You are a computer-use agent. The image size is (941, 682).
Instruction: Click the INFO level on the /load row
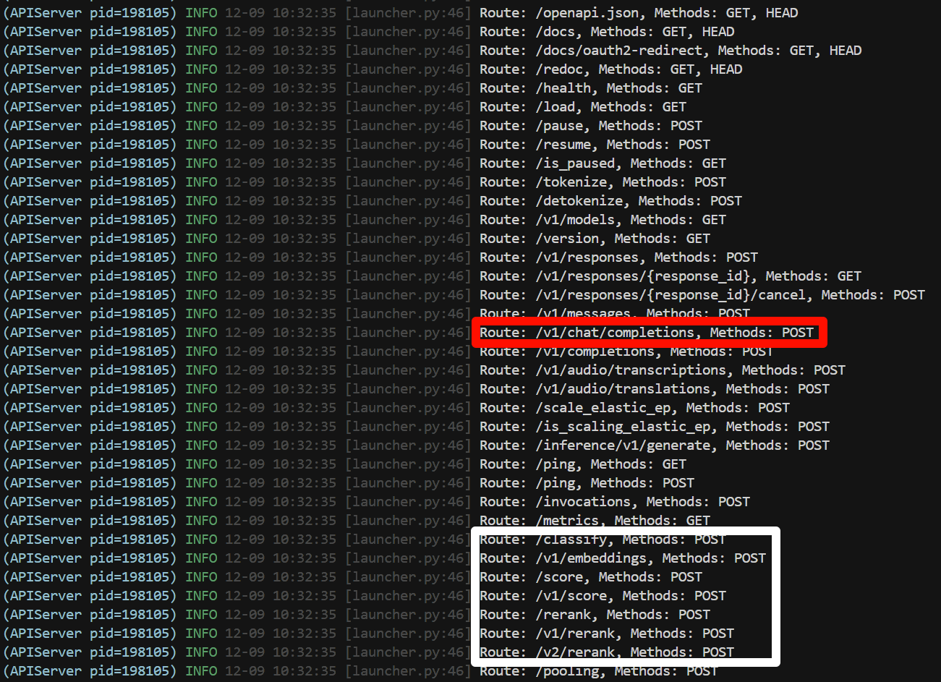tap(201, 107)
